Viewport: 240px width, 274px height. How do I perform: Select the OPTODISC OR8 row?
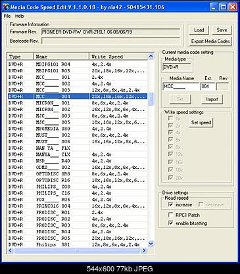pyautogui.click(x=78, y=173)
